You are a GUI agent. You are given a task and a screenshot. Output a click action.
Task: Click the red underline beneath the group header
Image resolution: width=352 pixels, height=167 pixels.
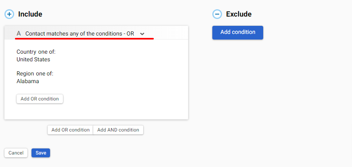[x=84, y=39]
